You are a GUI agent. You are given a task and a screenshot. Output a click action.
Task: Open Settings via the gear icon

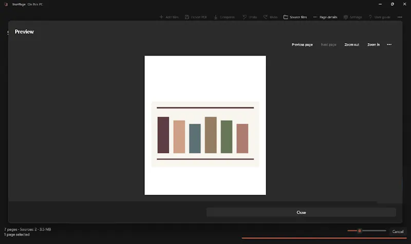[x=346, y=17]
